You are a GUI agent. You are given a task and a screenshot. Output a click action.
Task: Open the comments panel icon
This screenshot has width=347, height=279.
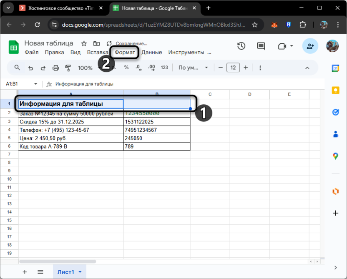click(x=261, y=46)
